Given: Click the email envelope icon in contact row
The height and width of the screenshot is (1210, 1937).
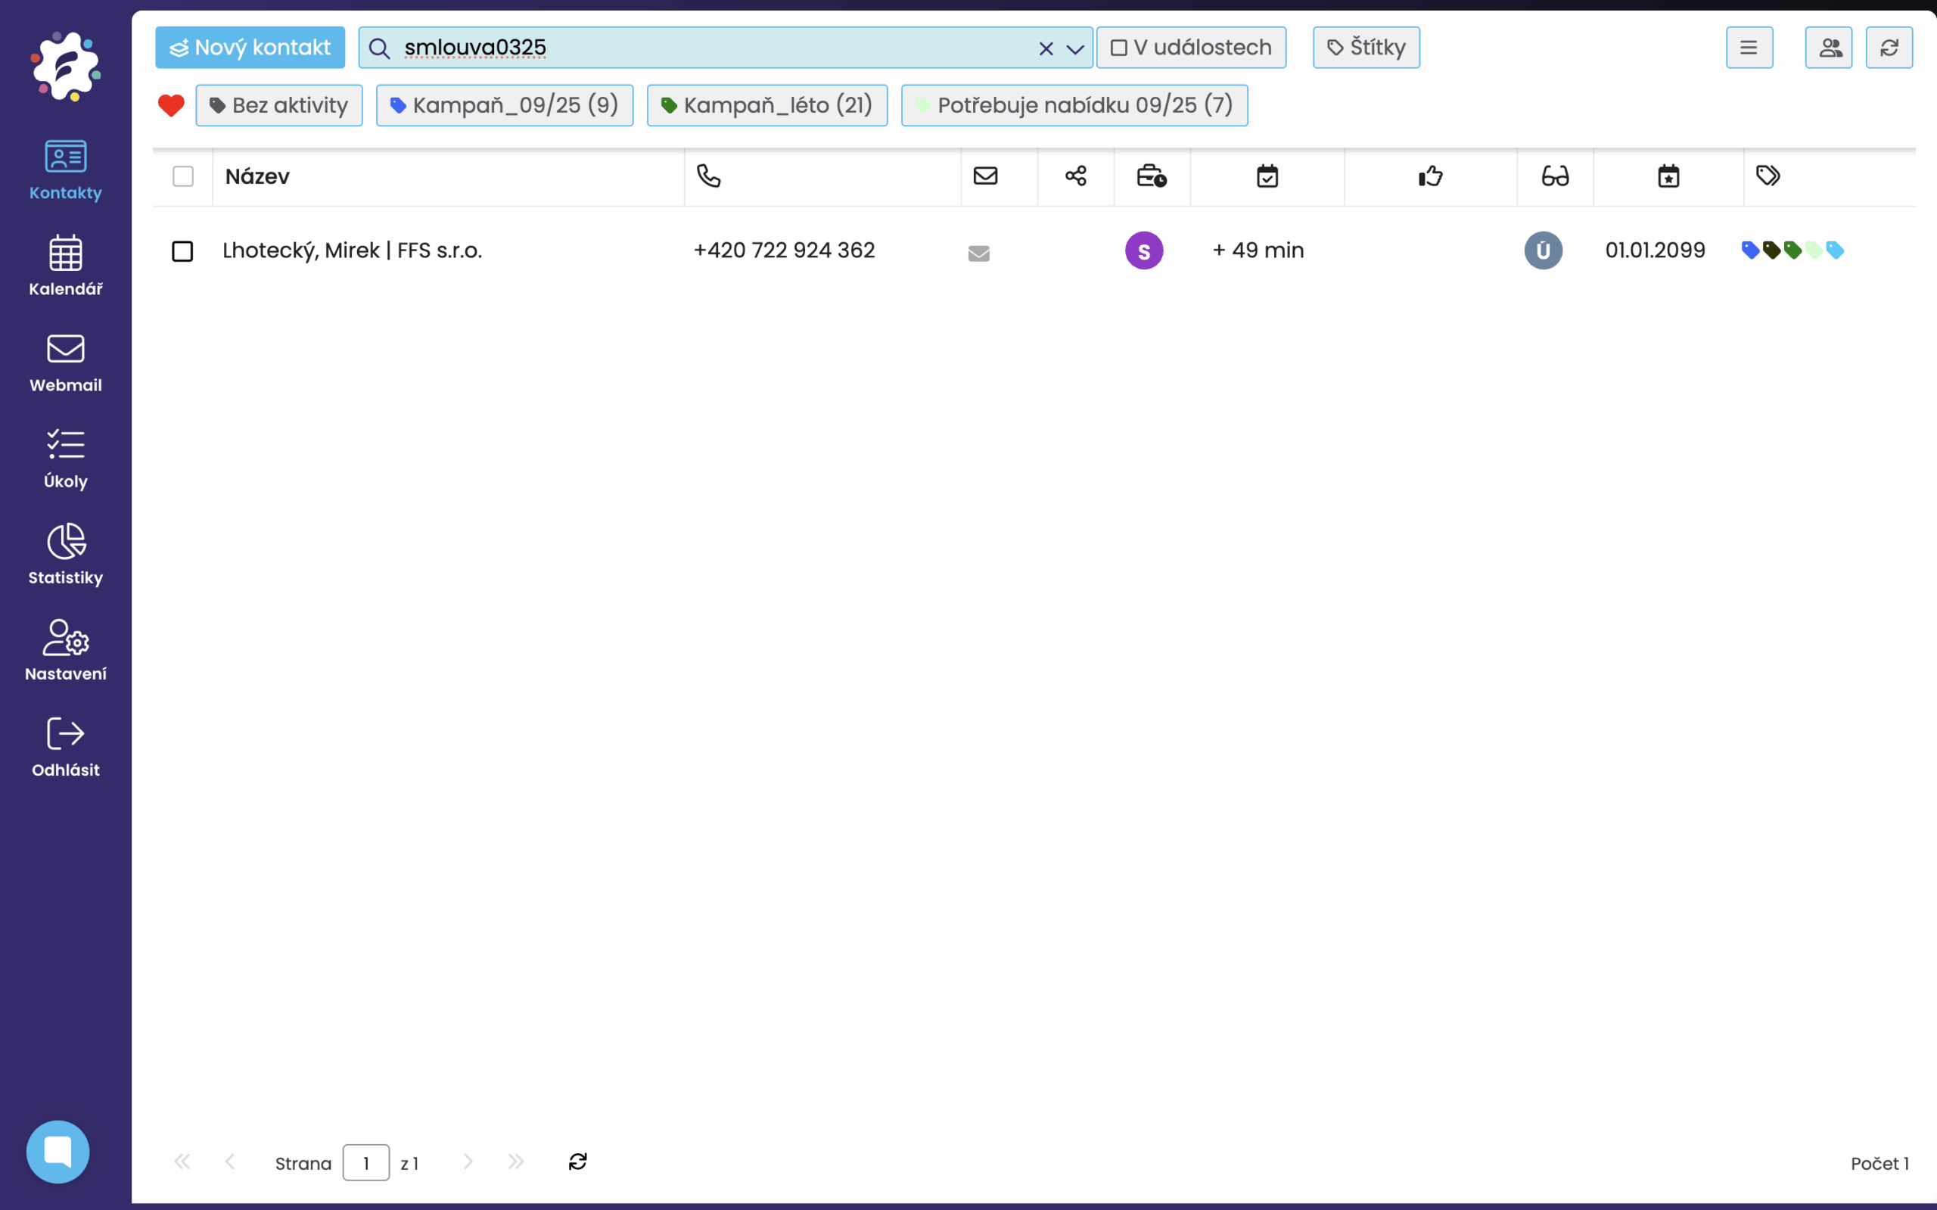Looking at the screenshot, I should (x=978, y=253).
